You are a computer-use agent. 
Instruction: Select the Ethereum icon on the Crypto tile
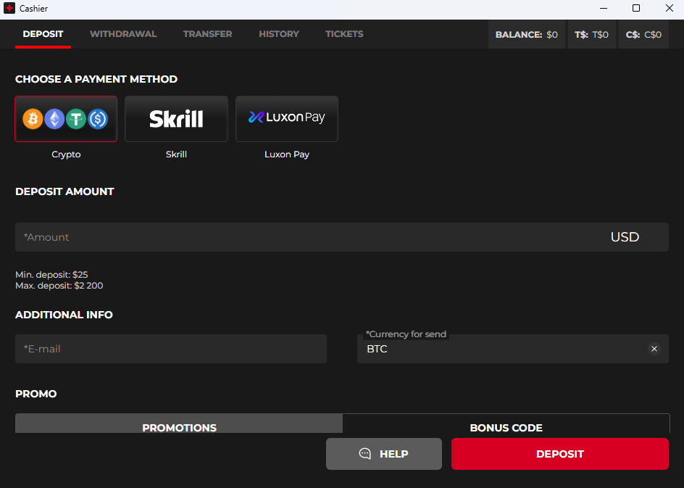54,119
